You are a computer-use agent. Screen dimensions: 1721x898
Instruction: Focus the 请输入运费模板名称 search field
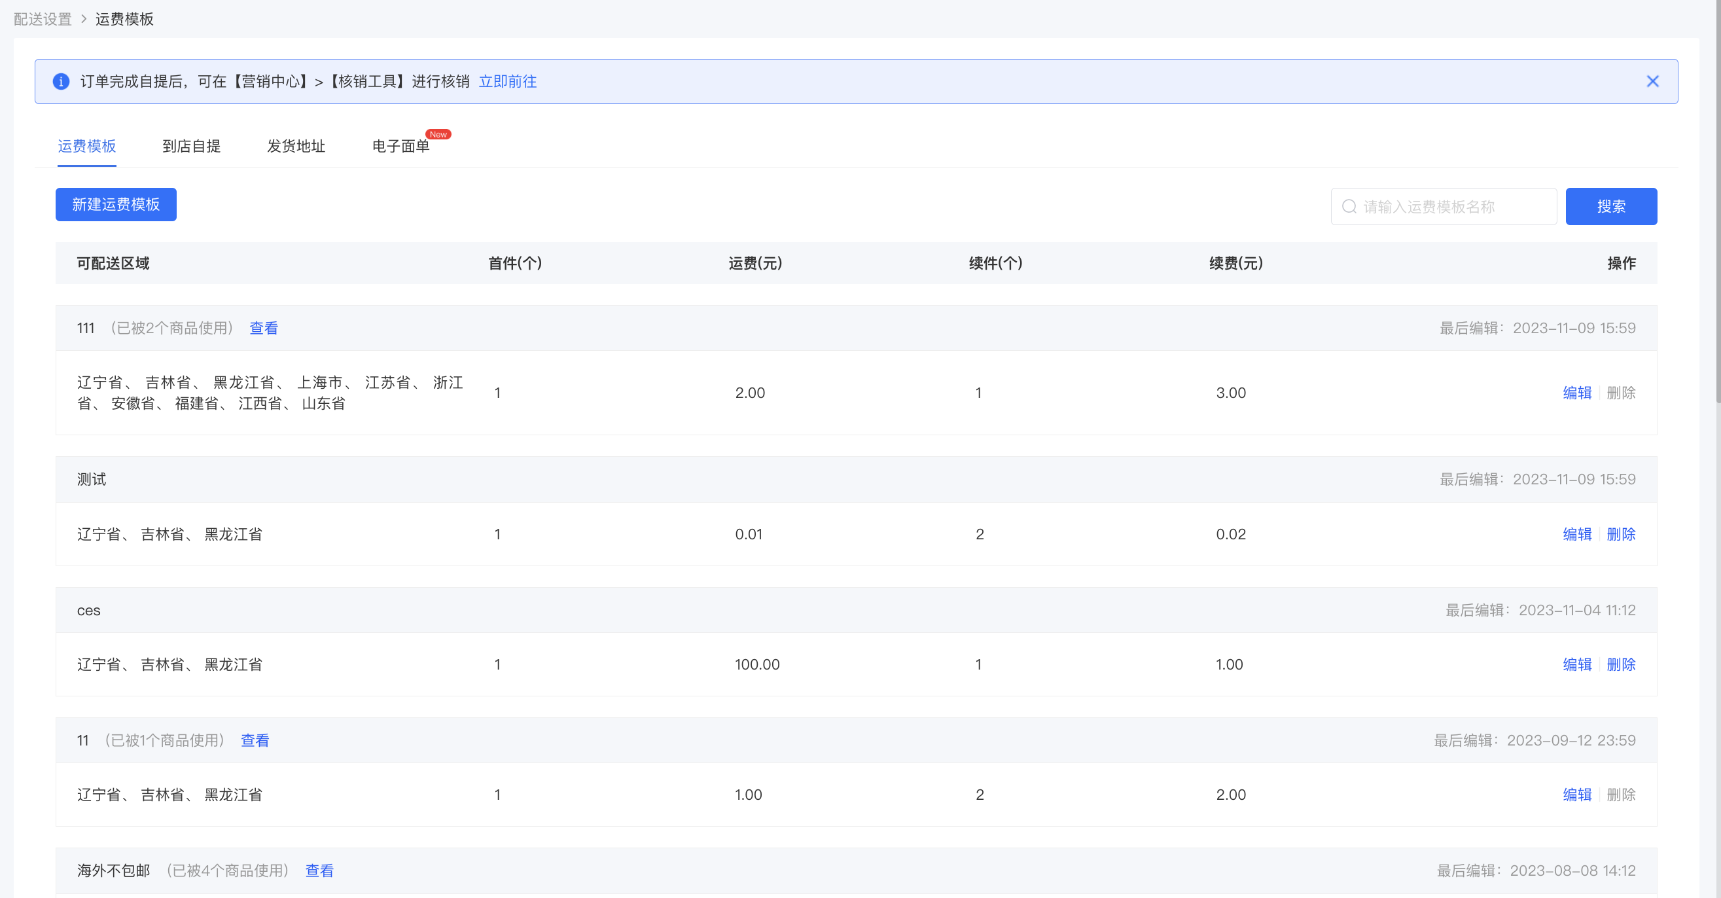(x=1444, y=206)
